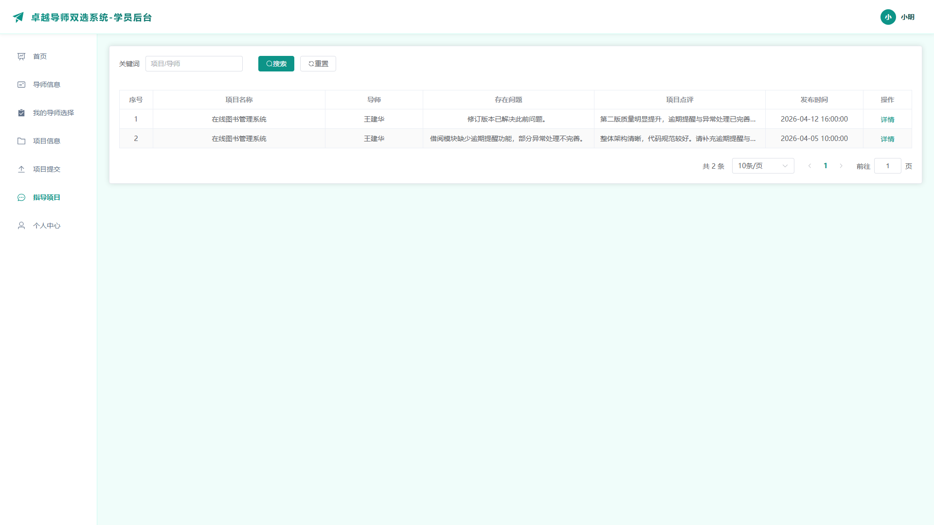Click the 小 user avatar circle
This screenshot has height=525, width=934.
click(x=888, y=17)
